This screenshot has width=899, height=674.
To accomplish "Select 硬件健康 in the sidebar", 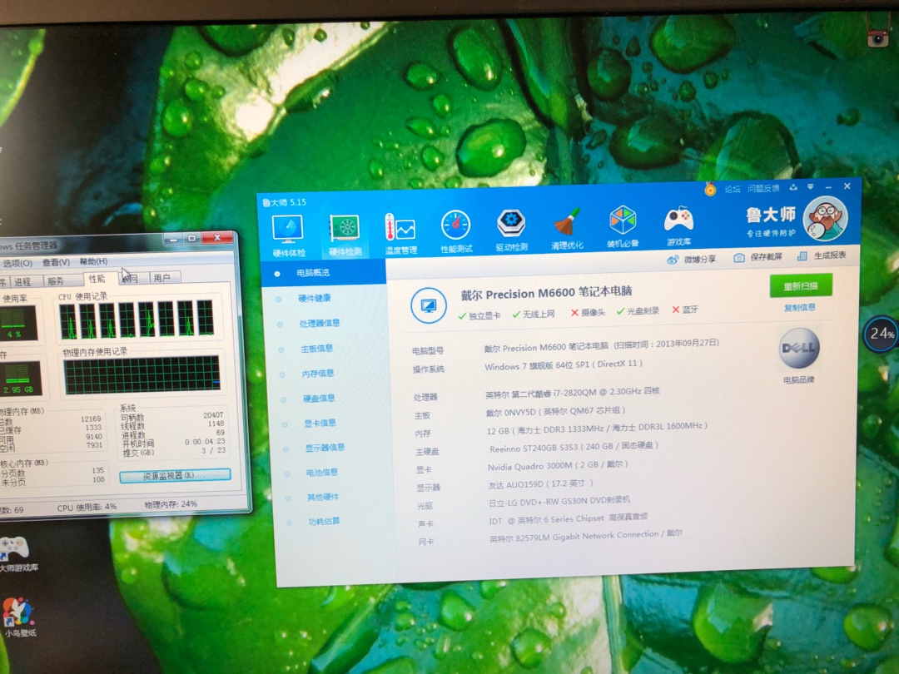I will pos(314,298).
